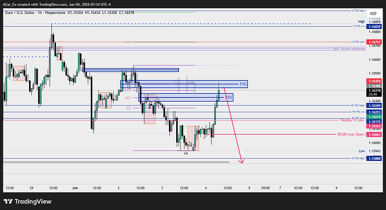
Task: Click the 03:00 label on the time axis
Action: [x=298, y=188]
